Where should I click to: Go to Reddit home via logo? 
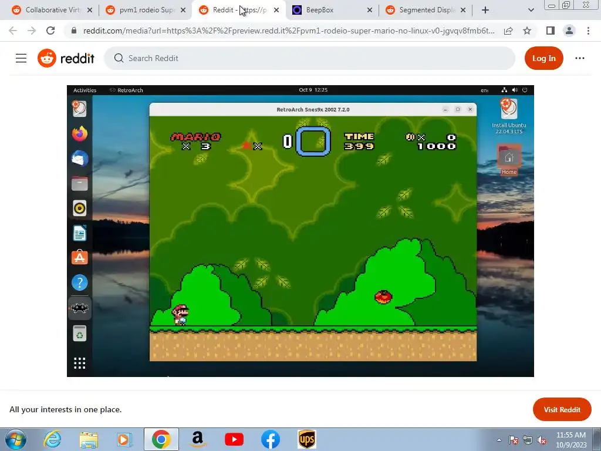tap(66, 58)
